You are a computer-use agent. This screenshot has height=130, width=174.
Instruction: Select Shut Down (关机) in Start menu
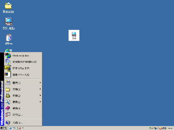point(23,123)
